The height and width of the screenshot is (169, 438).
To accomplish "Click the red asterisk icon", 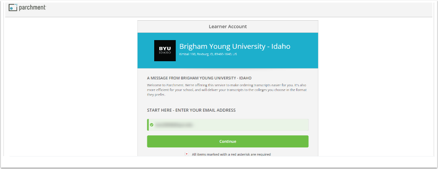I will [x=187, y=154].
